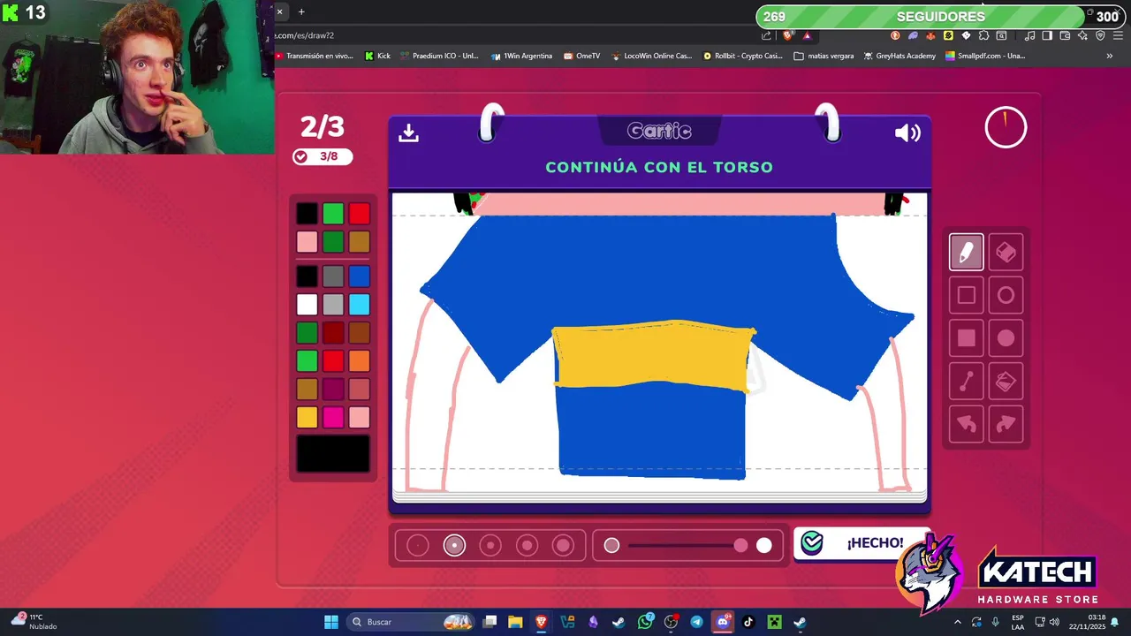Open the OmeTV bookmark
Image resolution: width=1131 pixels, height=636 pixels.
pos(581,56)
